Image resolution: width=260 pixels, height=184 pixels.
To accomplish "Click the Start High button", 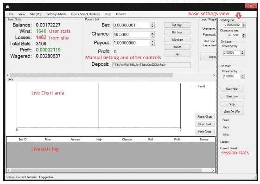I will [232, 89].
